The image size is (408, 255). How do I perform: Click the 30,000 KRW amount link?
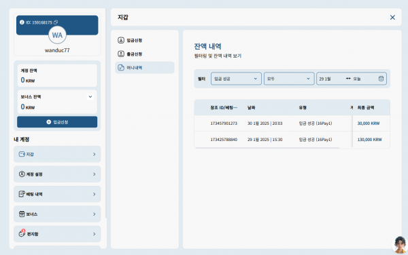click(x=369, y=123)
